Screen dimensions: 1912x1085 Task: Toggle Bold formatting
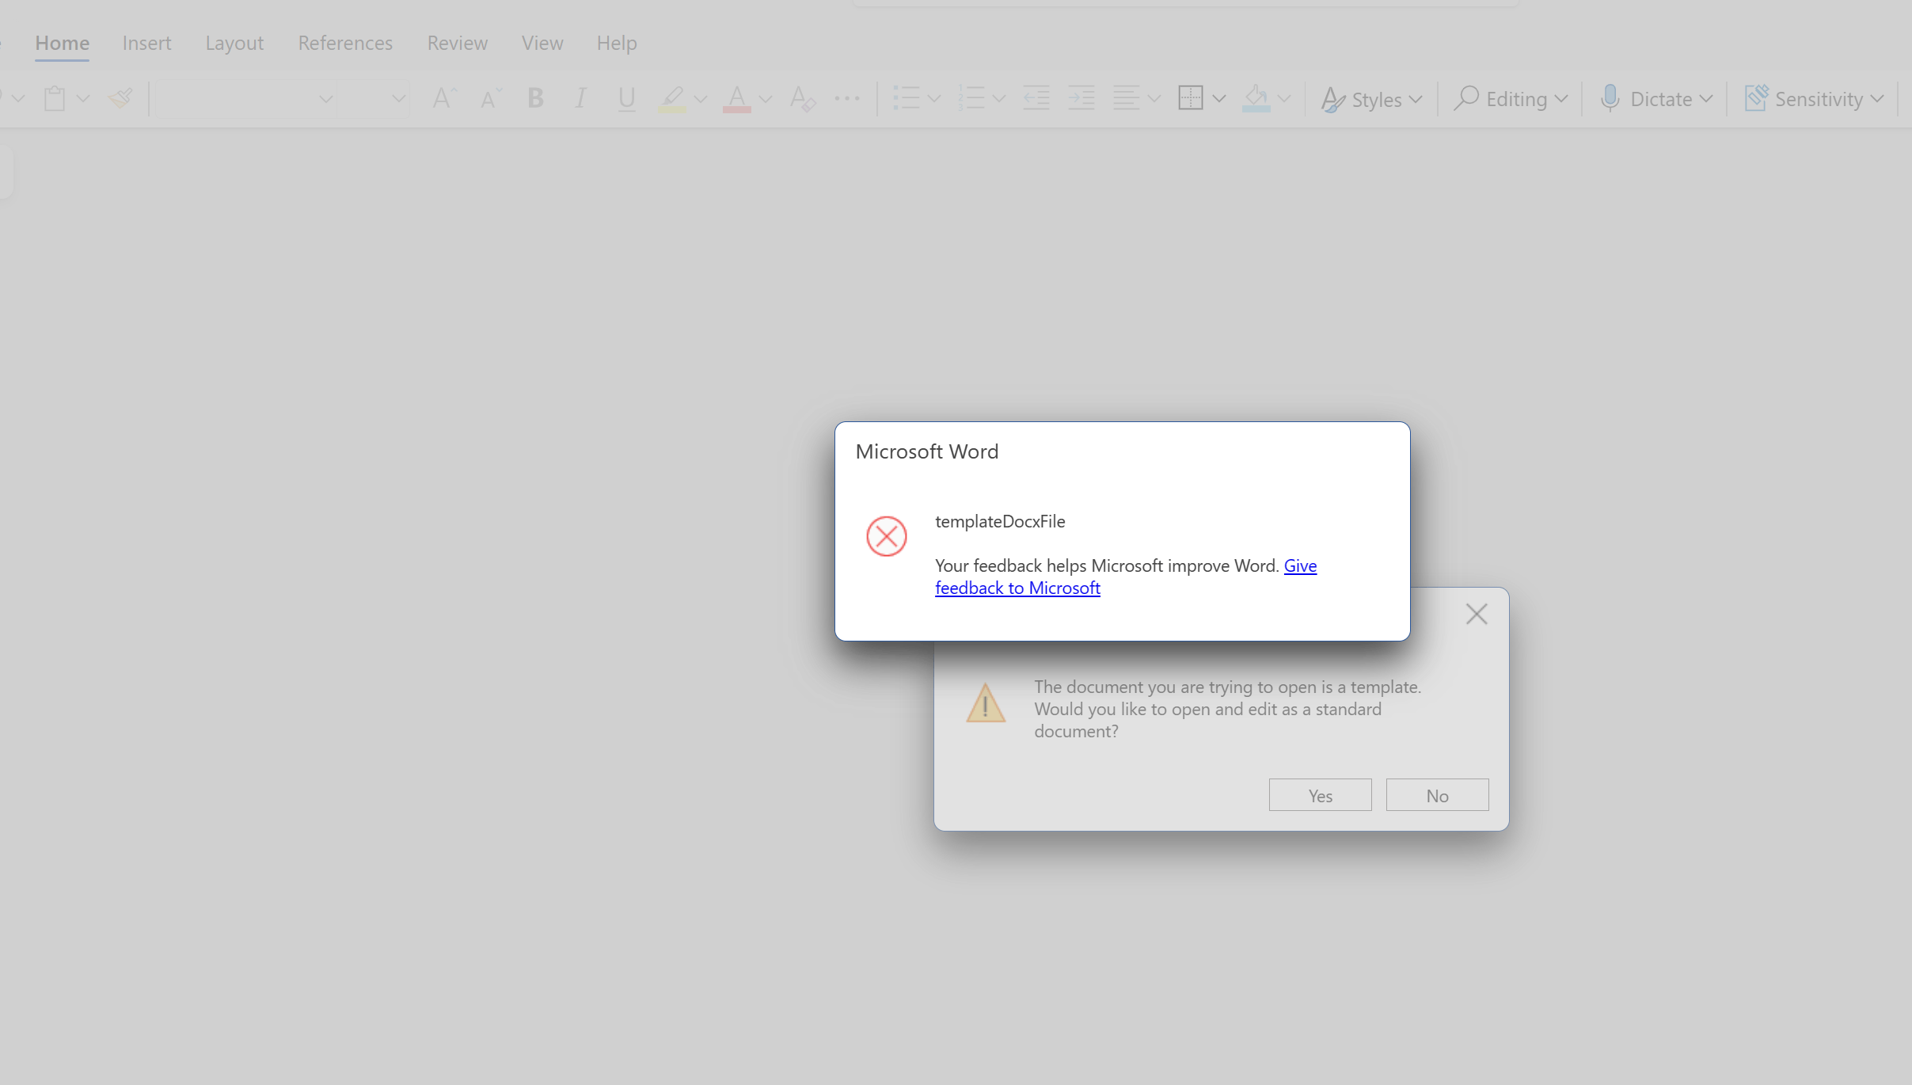coord(536,99)
